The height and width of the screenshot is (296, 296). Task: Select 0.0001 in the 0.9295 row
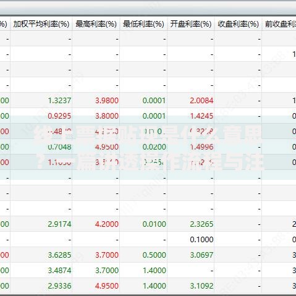(154, 116)
